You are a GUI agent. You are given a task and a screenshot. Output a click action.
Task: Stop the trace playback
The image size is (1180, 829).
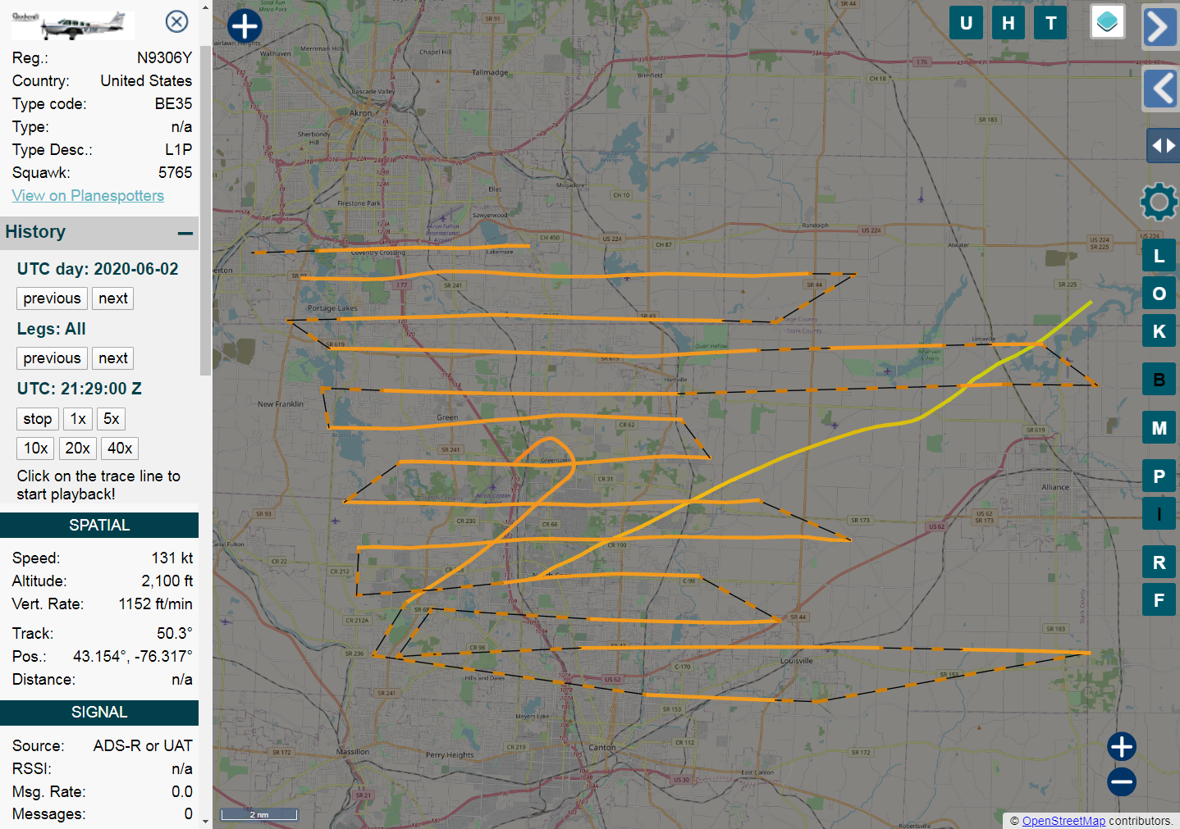[x=38, y=419]
